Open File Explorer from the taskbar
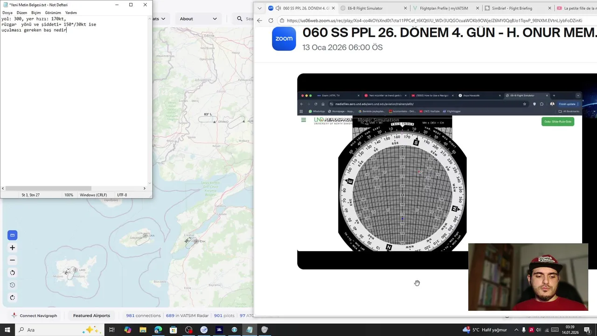The width and height of the screenshot is (597, 336). point(143,330)
